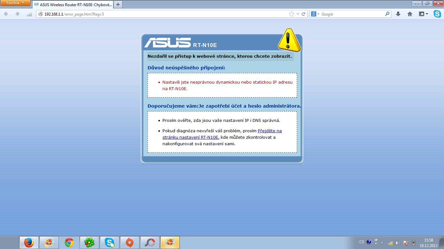Viewport: 444px width, 249px height.
Task: Bookmark this page with the star icon
Action: coord(292,14)
